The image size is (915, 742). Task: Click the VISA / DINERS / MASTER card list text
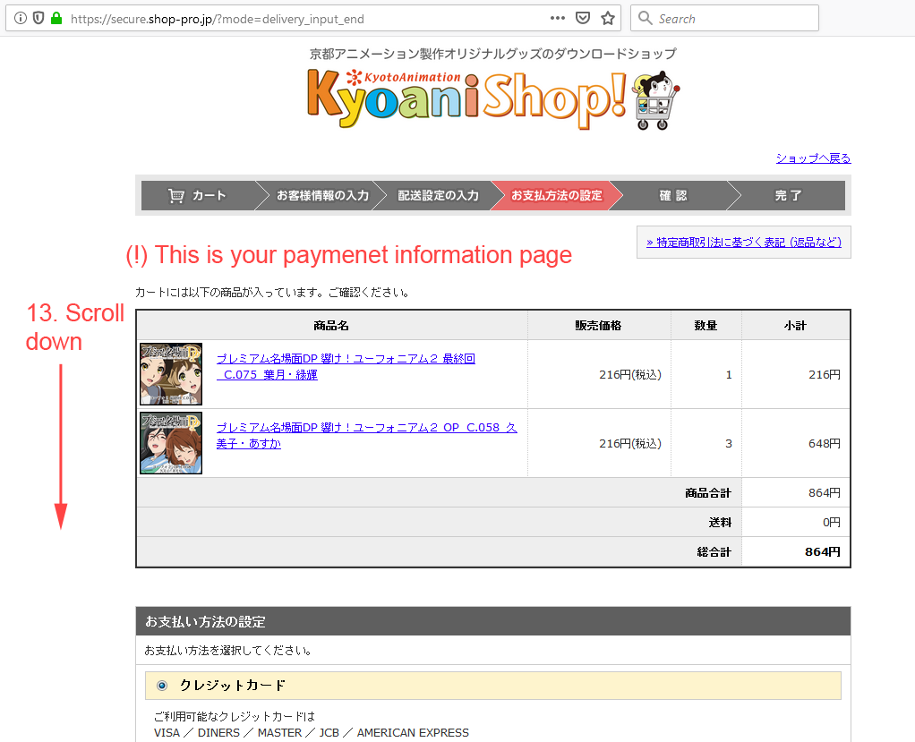coord(311,733)
